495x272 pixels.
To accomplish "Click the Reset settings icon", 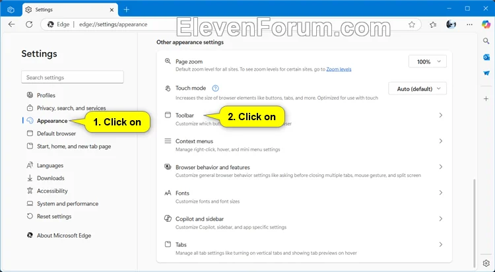I will pos(30,217).
